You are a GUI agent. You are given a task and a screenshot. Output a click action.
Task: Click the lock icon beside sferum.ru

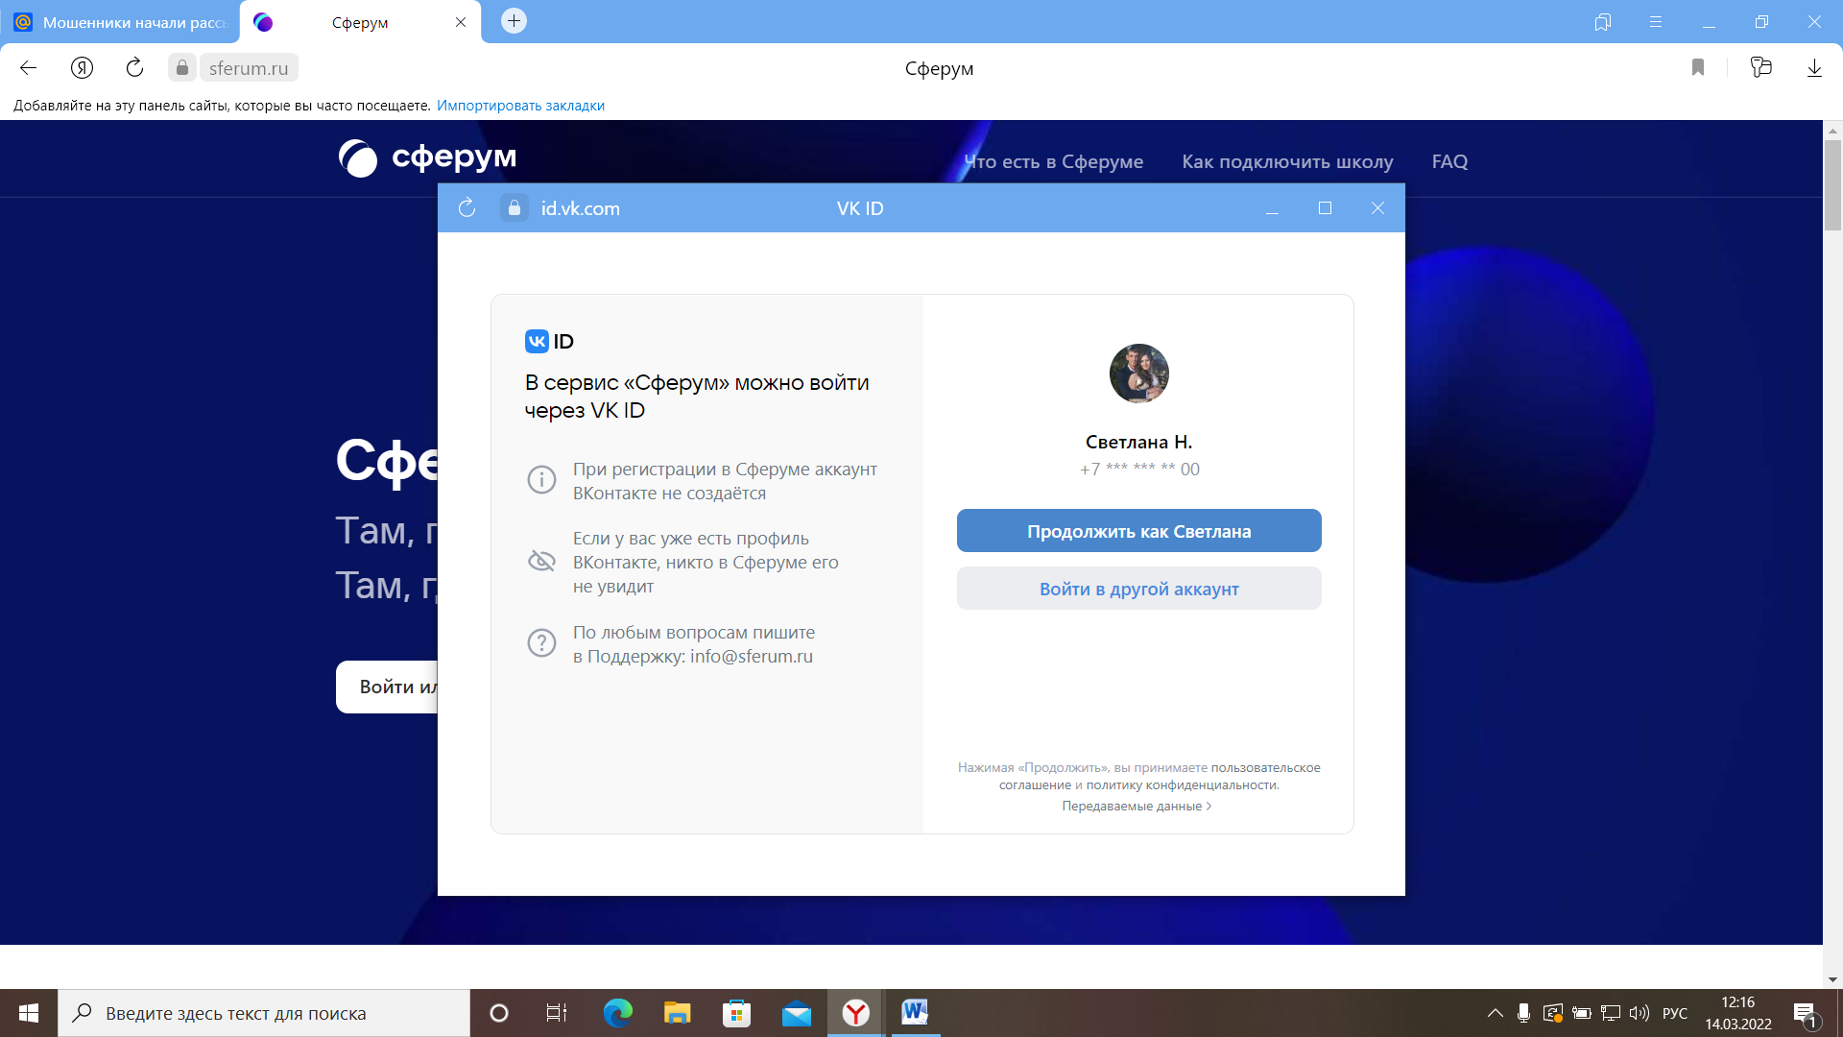tap(181, 67)
